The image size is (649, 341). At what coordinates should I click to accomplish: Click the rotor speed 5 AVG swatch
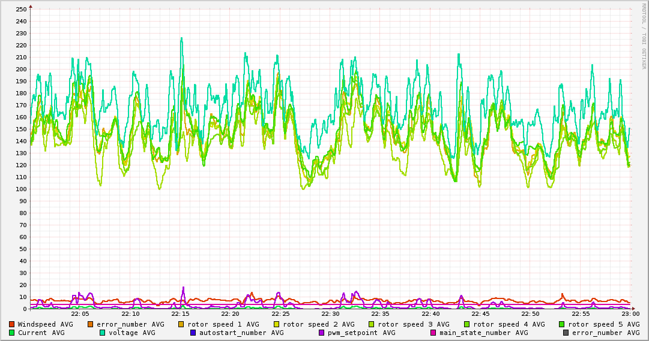[562, 324]
